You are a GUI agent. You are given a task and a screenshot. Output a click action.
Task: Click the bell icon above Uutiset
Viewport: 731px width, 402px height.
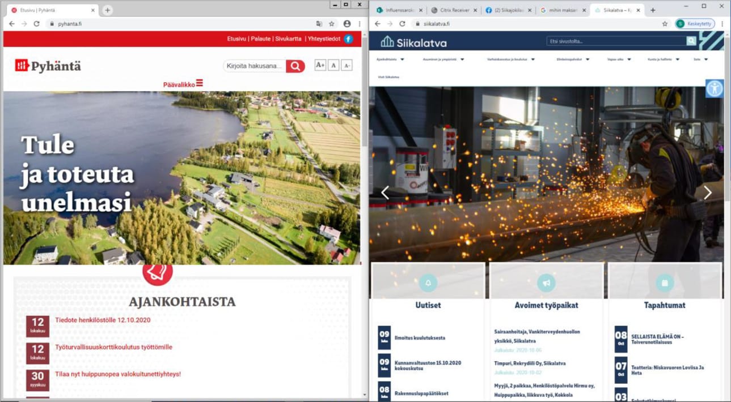(428, 283)
